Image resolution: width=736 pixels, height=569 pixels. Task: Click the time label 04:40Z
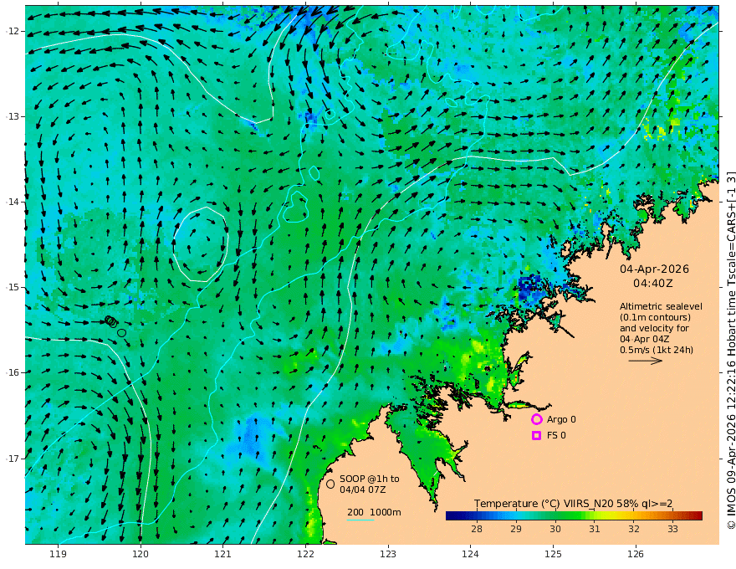pos(653,283)
